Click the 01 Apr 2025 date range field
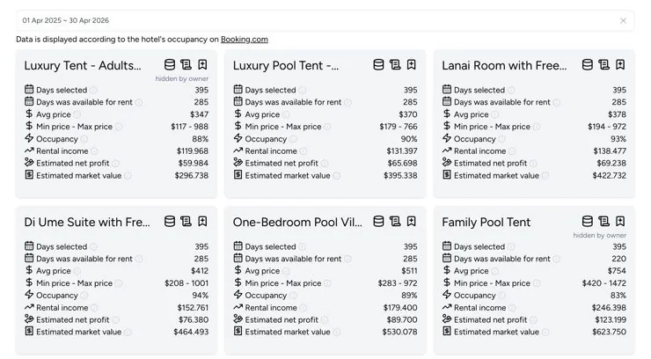Viewport: 651px width, 359px height. click(325, 21)
